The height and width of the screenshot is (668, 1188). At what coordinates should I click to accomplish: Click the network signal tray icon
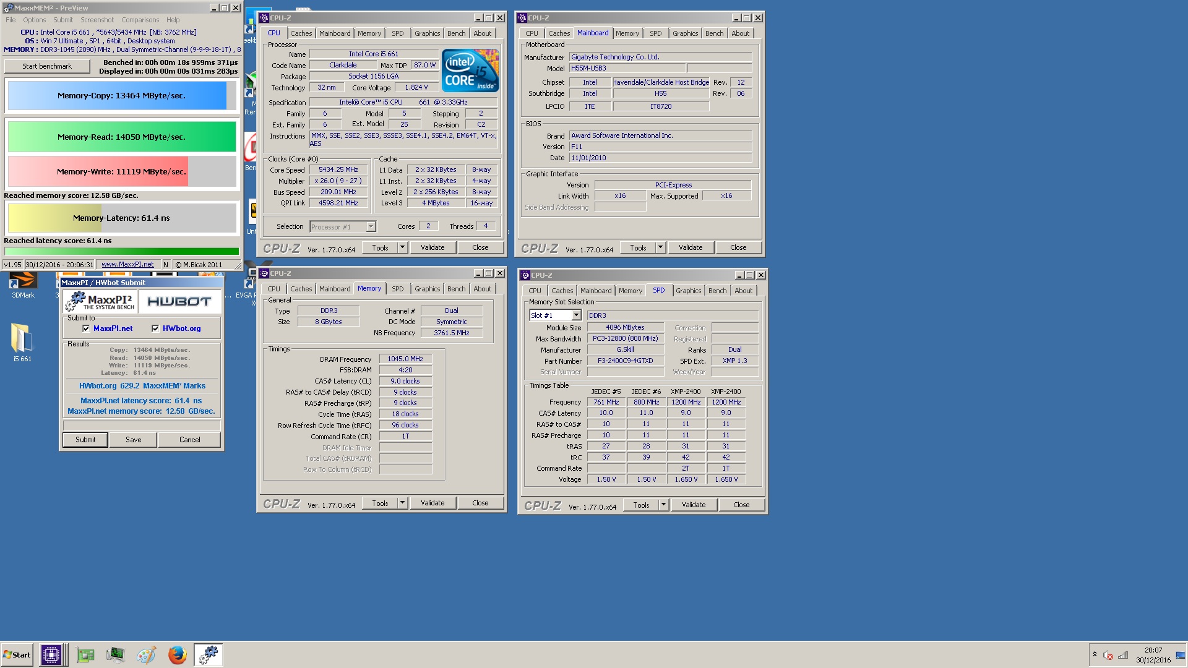pyautogui.click(x=1123, y=655)
